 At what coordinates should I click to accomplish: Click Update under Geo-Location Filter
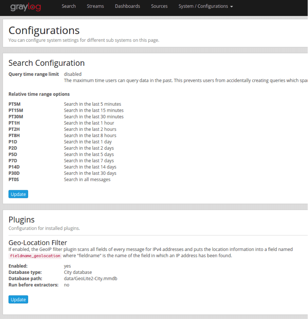(18, 299)
